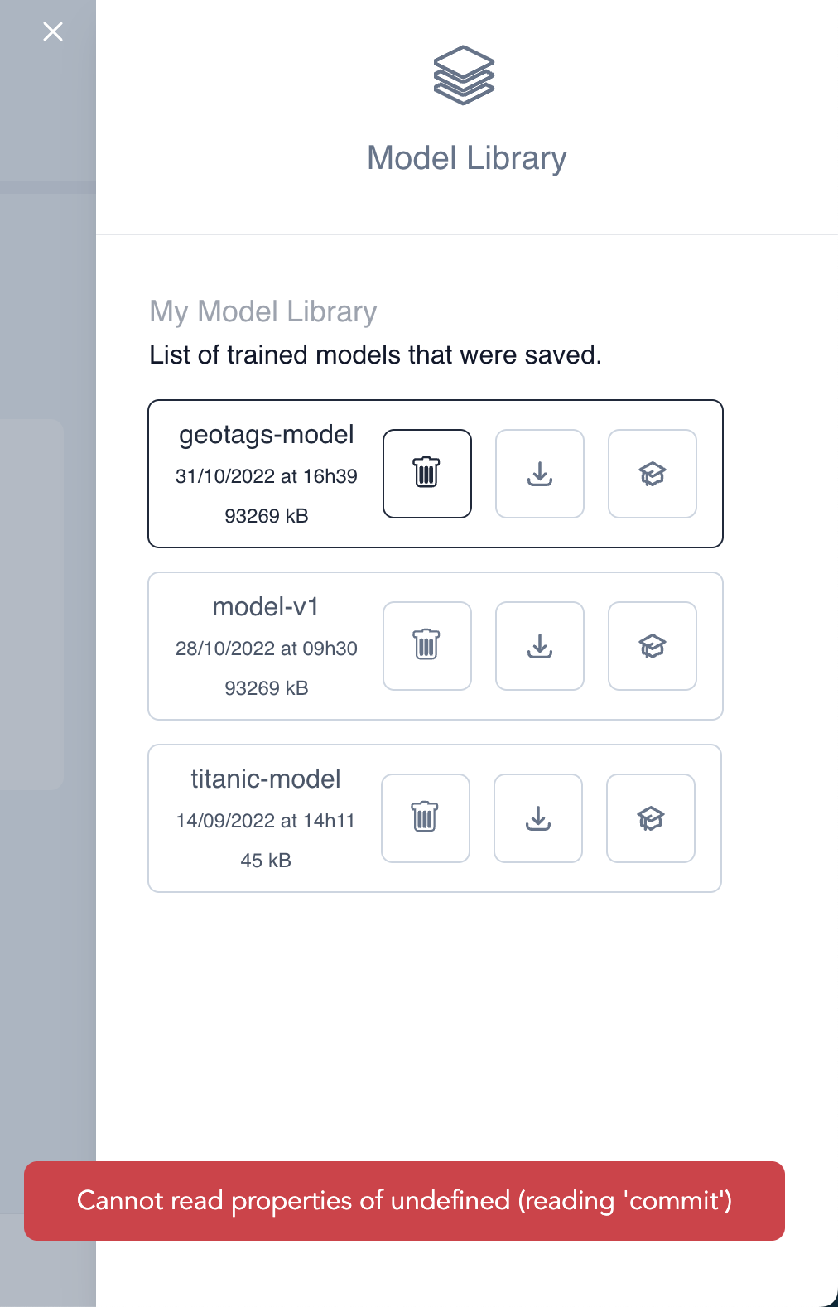Viewport: 838px width, 1307px height.
Task: Delete the geotags-model using its trash icon
Action: [x=426, y=473]
